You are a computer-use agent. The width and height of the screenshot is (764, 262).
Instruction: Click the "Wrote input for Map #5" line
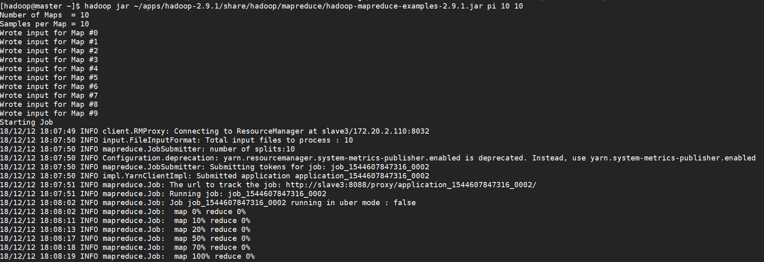(49, 78)
